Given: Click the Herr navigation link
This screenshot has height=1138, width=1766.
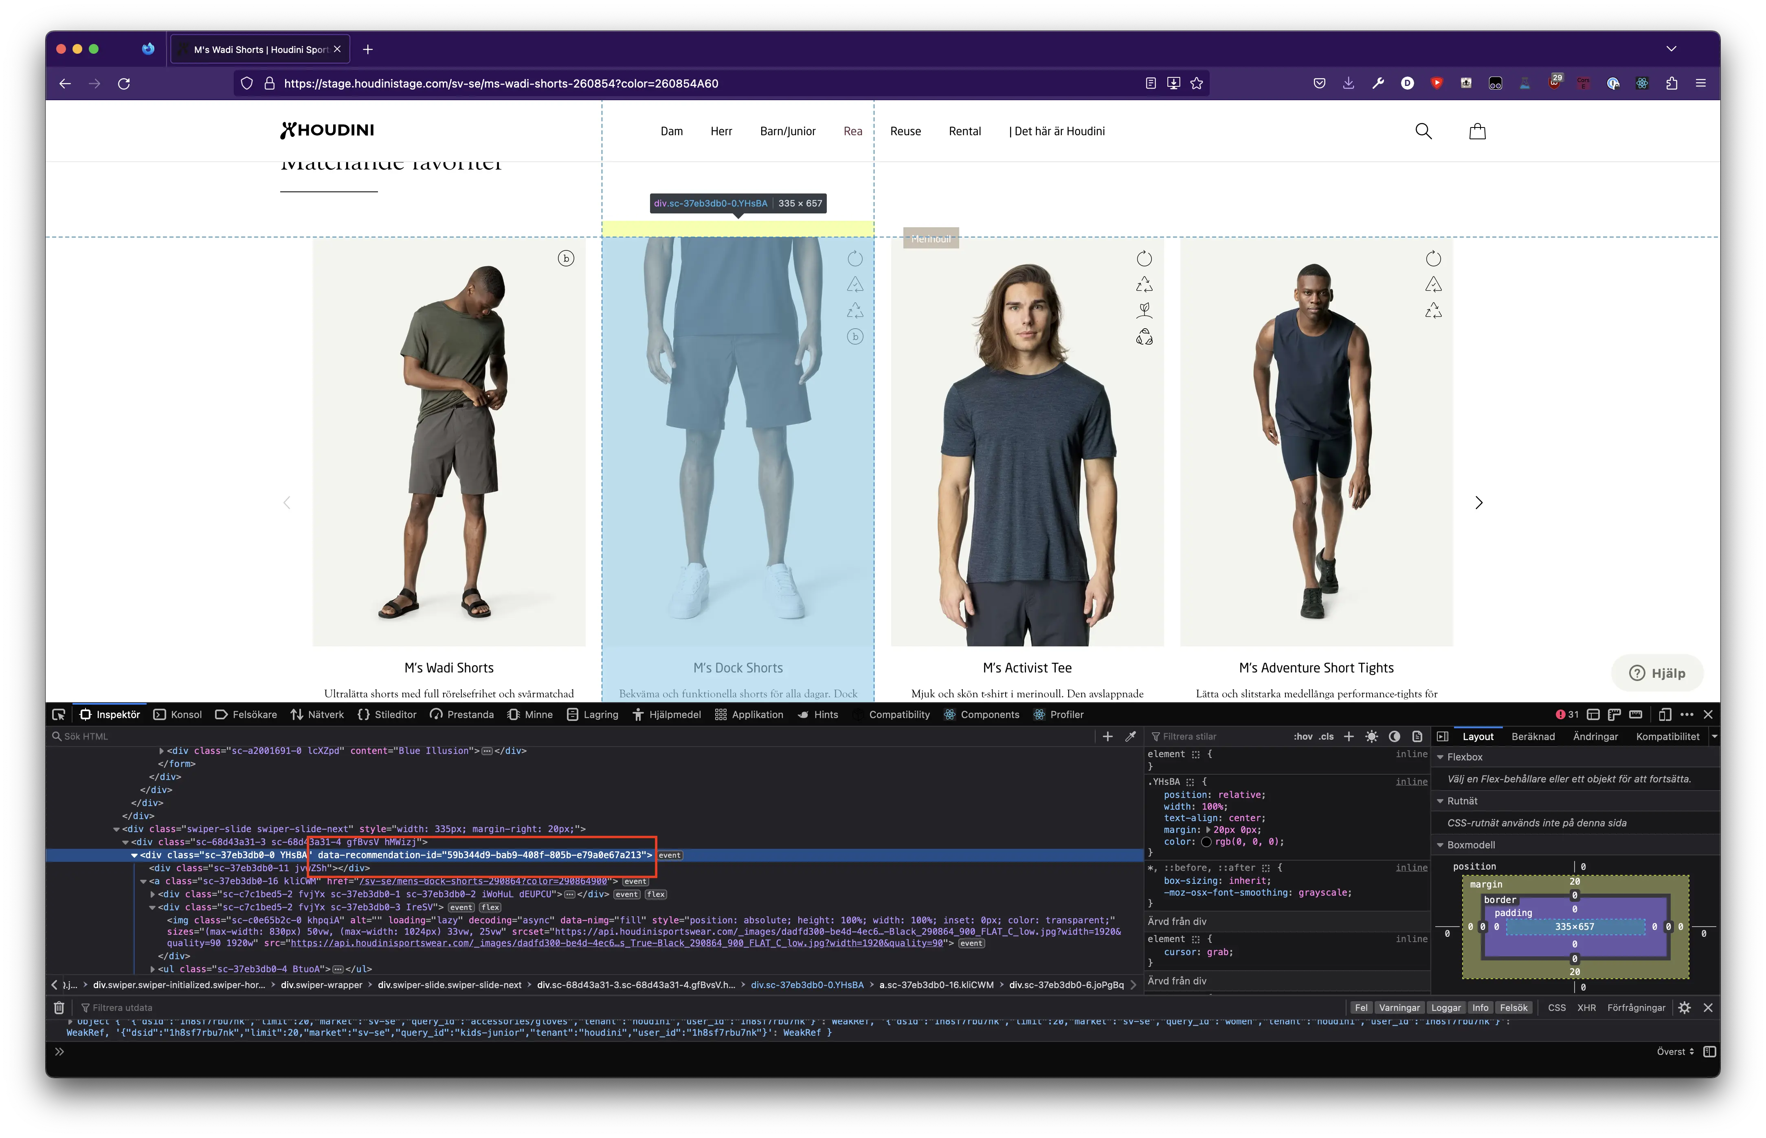Looking at the screenshot, I should pyautogui.click(x=720, y=132).
